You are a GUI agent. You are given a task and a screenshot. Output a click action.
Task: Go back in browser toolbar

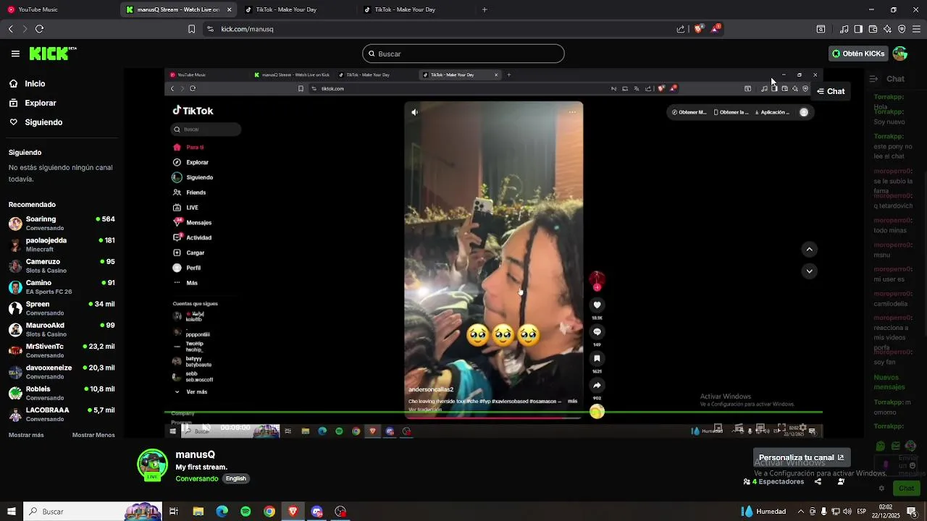(10, 29)
